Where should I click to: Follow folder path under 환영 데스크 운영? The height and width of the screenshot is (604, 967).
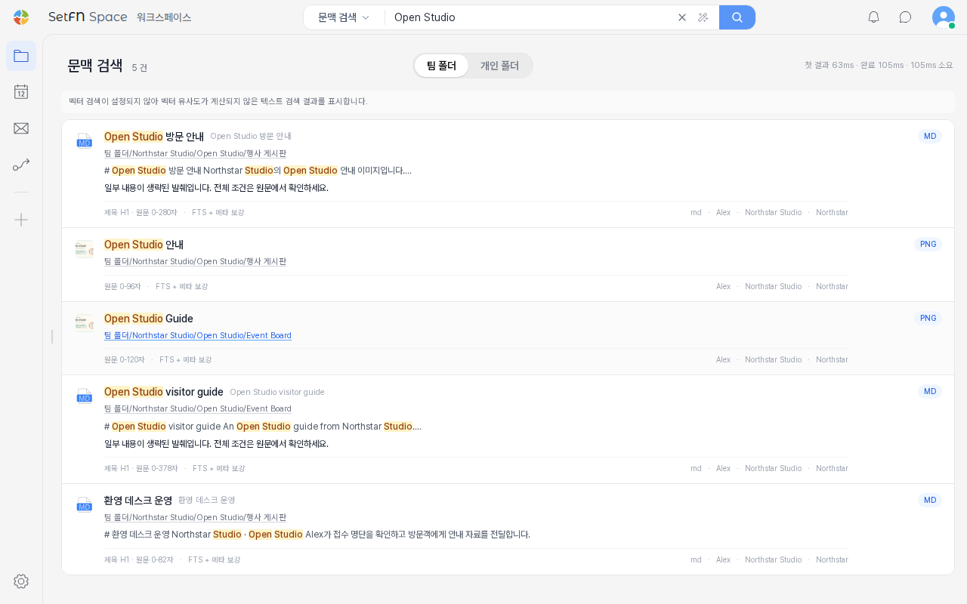point(195,517)
